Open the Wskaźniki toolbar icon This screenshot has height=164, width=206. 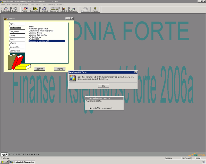pos(64,10)
